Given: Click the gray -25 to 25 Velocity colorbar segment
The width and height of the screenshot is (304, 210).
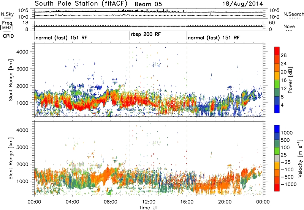Looking at the screenshot, I should coord(277,158).
